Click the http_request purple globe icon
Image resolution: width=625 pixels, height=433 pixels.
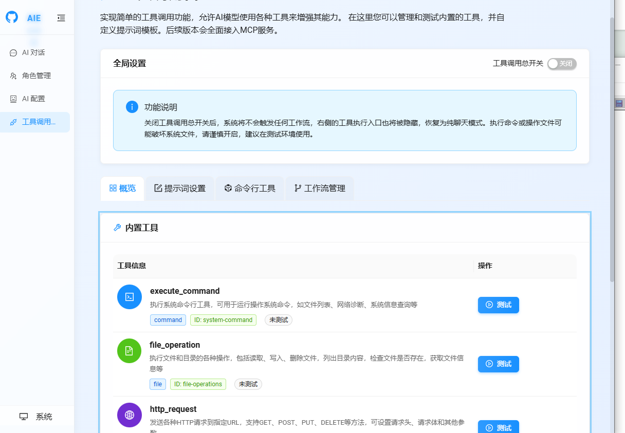[x=130, y=415]
